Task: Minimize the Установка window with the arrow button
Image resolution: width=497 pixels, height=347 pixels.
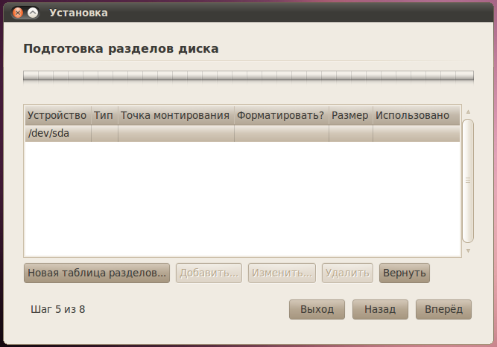Action: pos(33,13)
